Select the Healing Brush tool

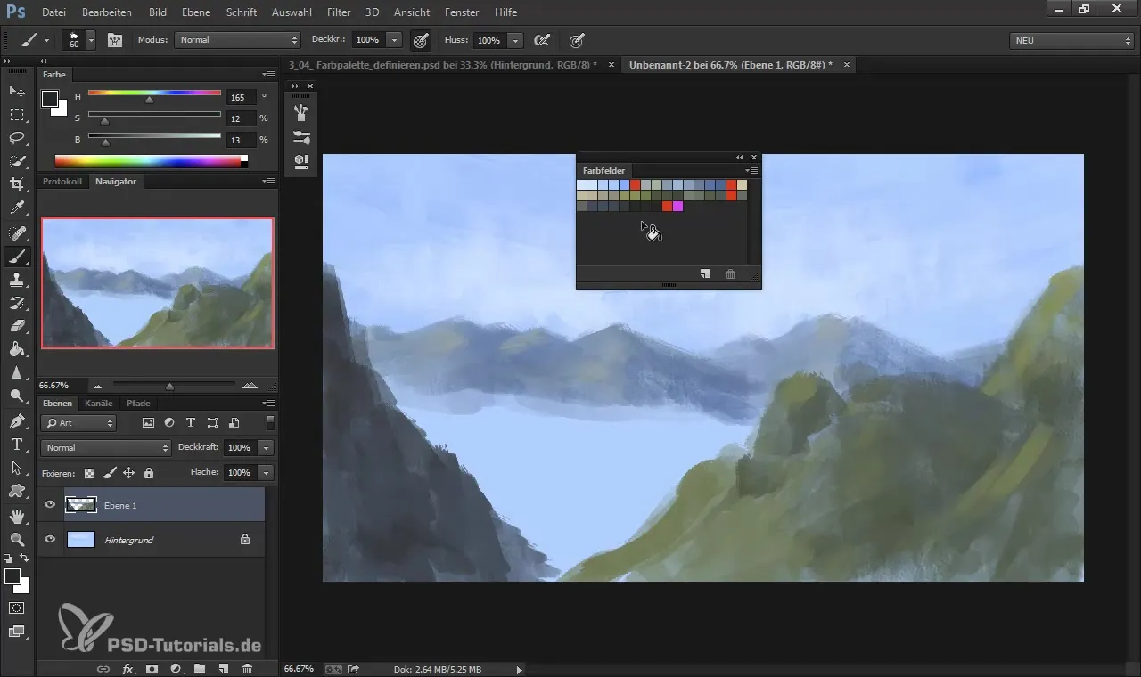click(x=17, y=232)
